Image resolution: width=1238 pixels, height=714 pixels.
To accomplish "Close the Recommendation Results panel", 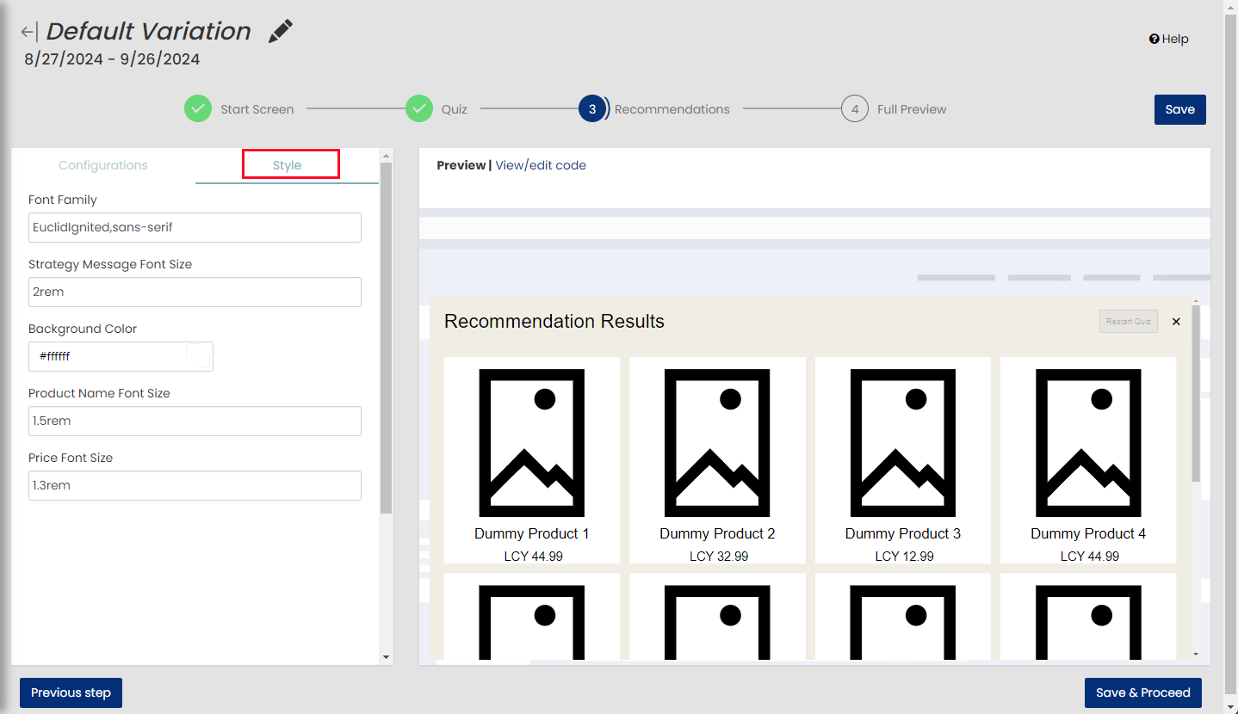I will 1176,322.
